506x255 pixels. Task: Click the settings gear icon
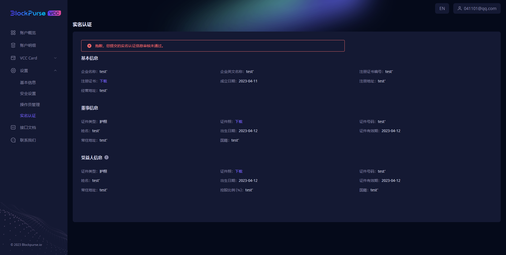click(x=13, y=71)
